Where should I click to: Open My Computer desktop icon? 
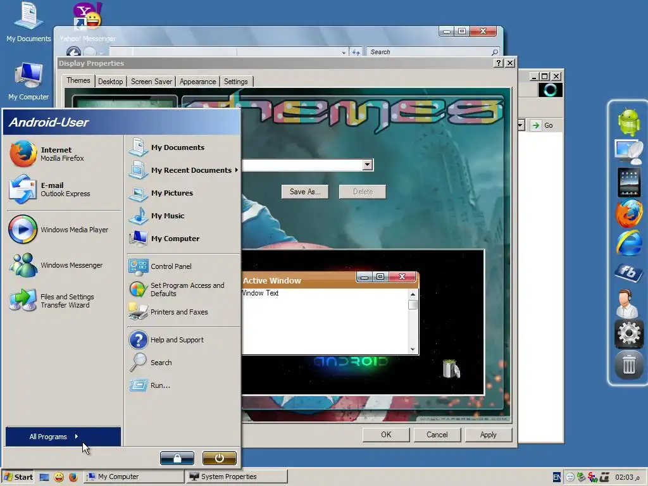pyautogui.click(x=28, y=82)
